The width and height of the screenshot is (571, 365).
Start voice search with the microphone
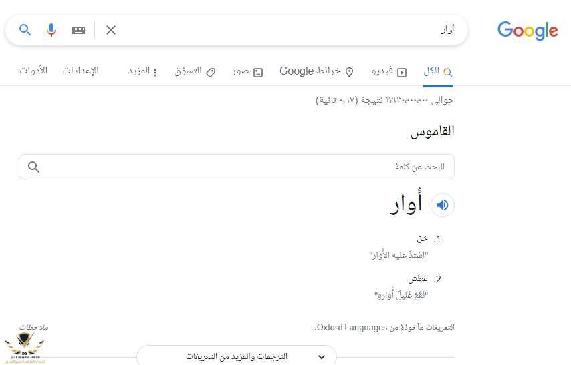click(51, 30)
